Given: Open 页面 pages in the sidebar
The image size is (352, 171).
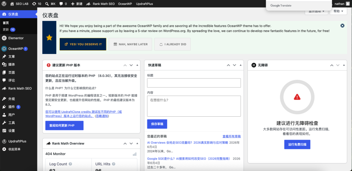Looking at the screenshot, I should [19, 73].
